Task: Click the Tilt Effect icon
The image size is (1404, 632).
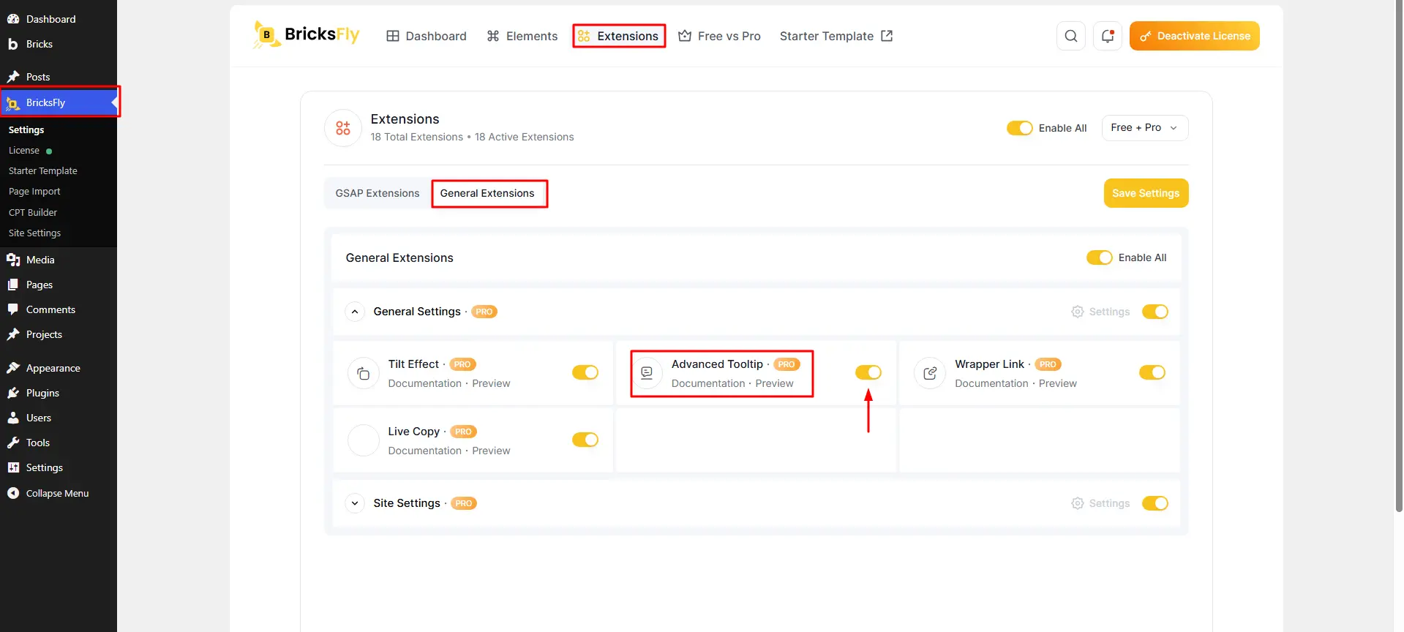Action: pos(364,374)
